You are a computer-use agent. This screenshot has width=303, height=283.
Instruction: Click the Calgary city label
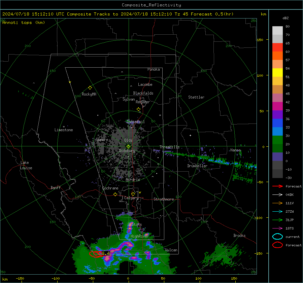pyautogui.click(x=131, y=198)
